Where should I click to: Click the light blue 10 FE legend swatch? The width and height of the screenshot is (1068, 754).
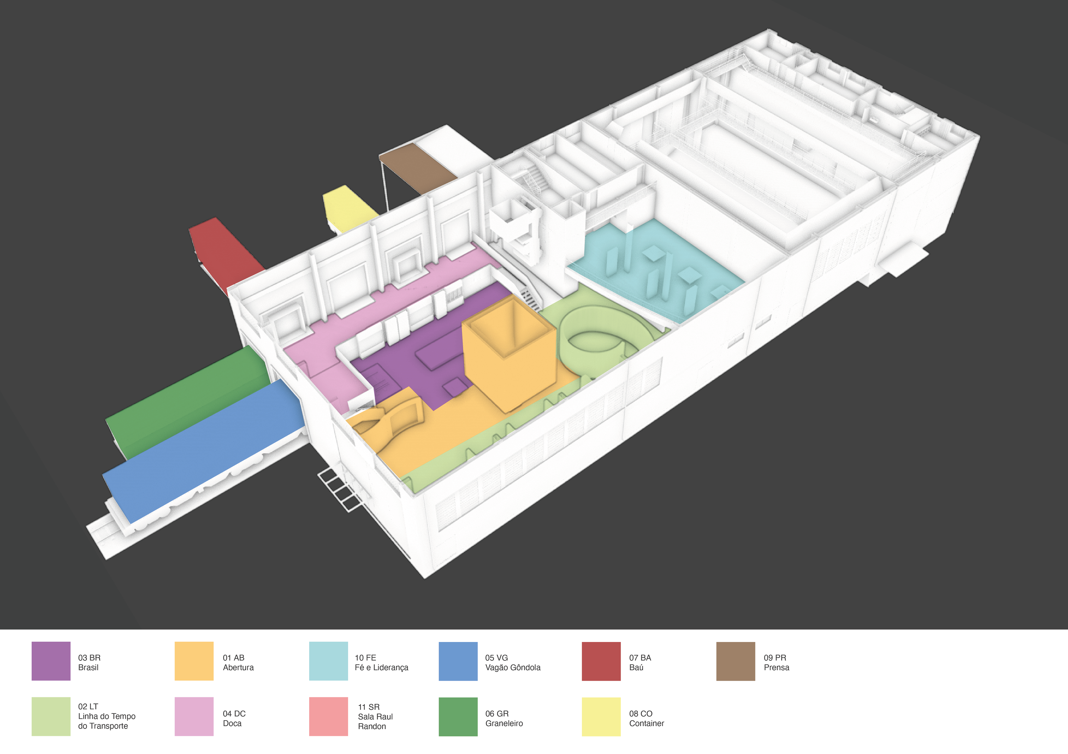328,661
